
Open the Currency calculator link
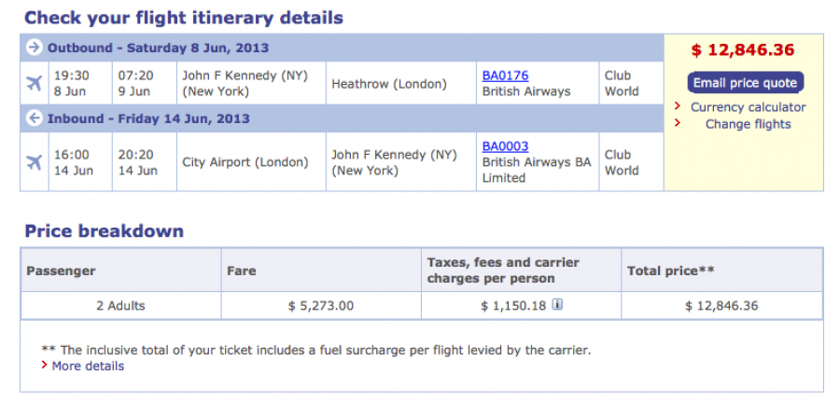748,107
